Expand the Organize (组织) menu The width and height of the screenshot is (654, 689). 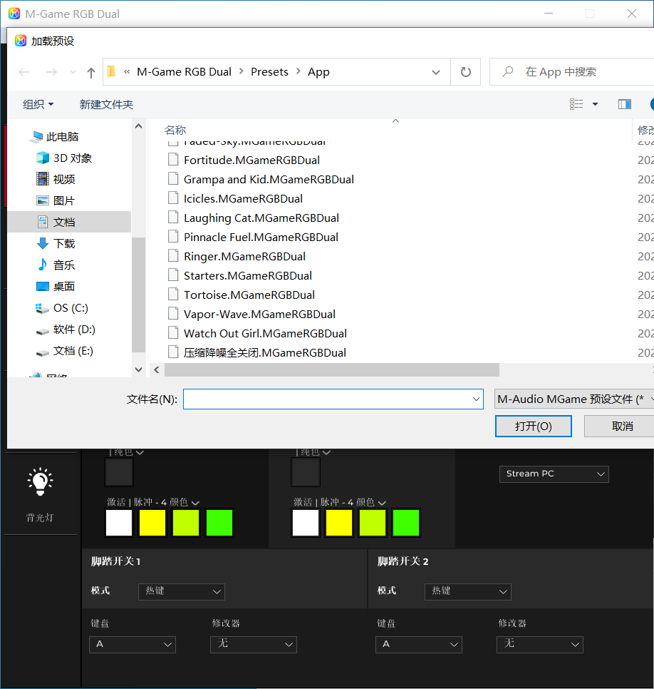pos(38,104)
